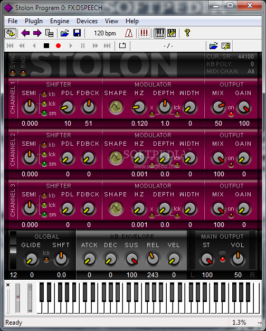Image resolution: width=266 pixels, height=331 pixels.
Task: Toggle the metronome icon
Action: tap(129, 33)
